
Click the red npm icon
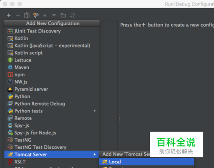pos(10,74)
